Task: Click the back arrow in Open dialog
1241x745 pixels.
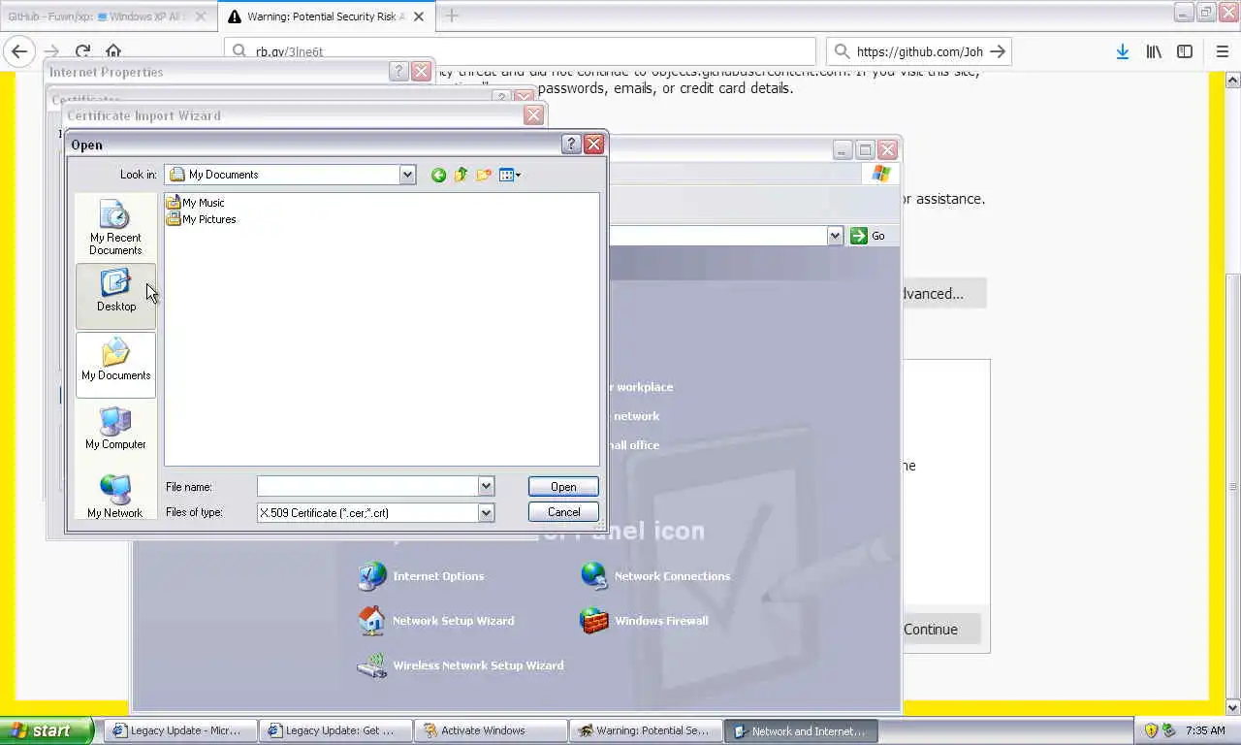Action: (x=438, y=175)
